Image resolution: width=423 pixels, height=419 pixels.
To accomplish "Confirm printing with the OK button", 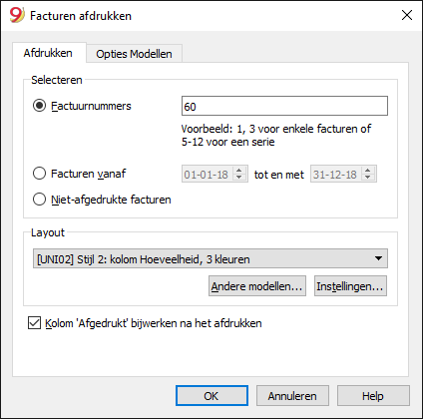I will [211, 396].
